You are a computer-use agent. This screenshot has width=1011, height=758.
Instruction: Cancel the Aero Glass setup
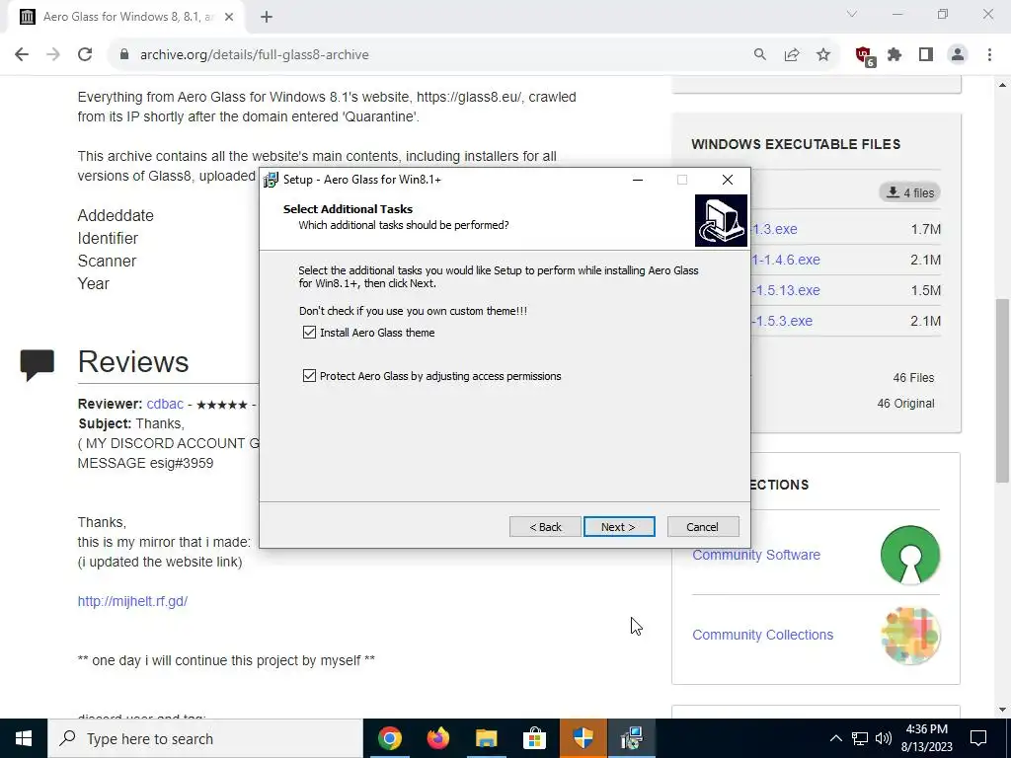tap(703, 527)
